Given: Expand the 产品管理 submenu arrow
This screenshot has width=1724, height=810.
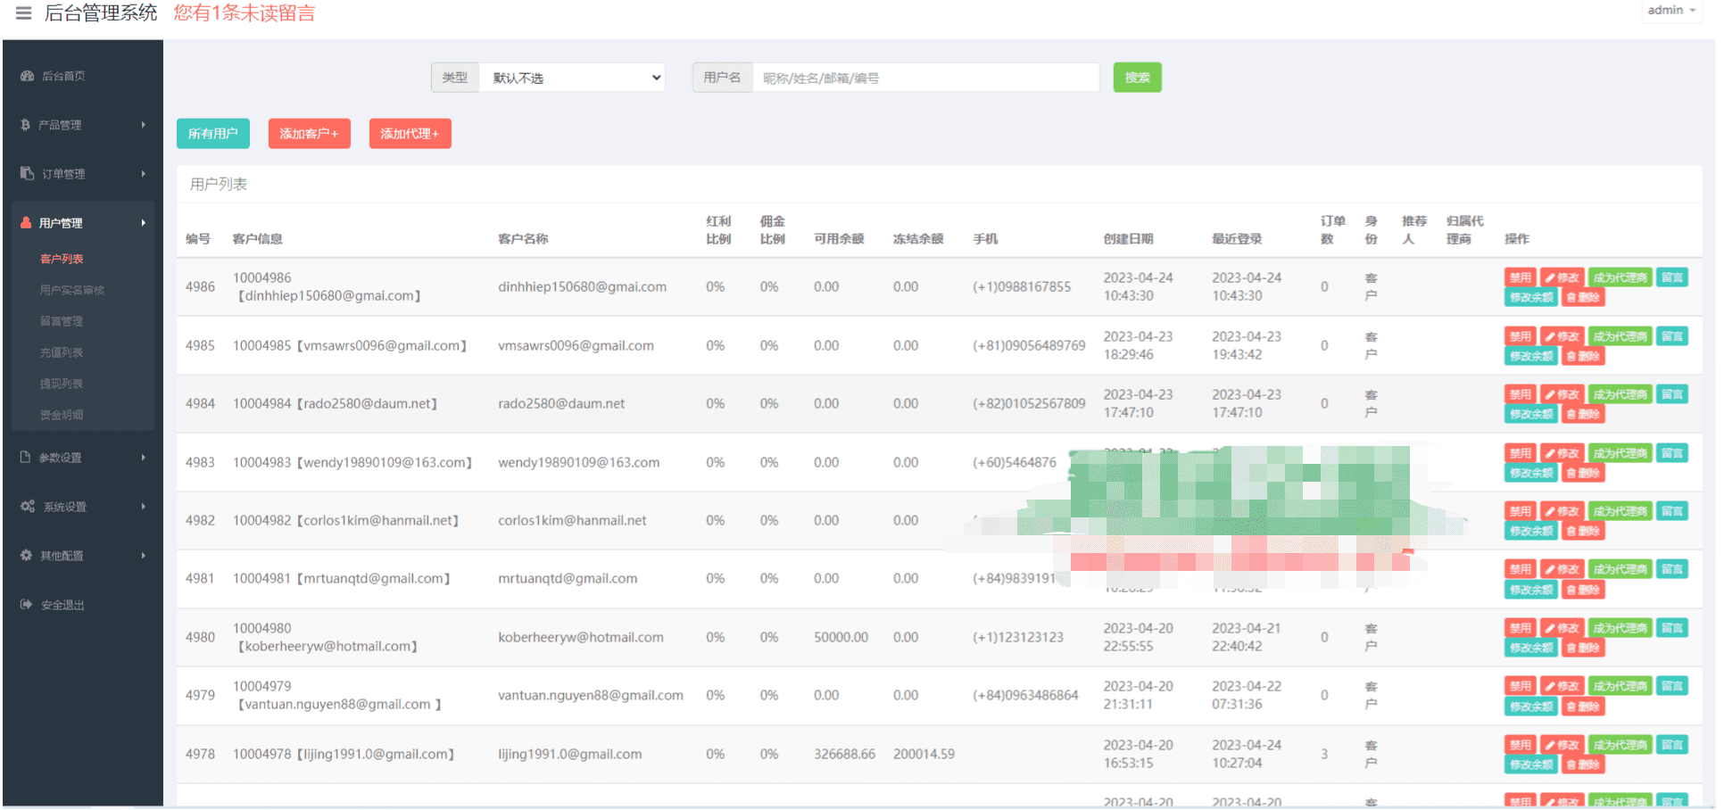Looking at the screenshot, I should pyautogui.click(x=143, y=125).
